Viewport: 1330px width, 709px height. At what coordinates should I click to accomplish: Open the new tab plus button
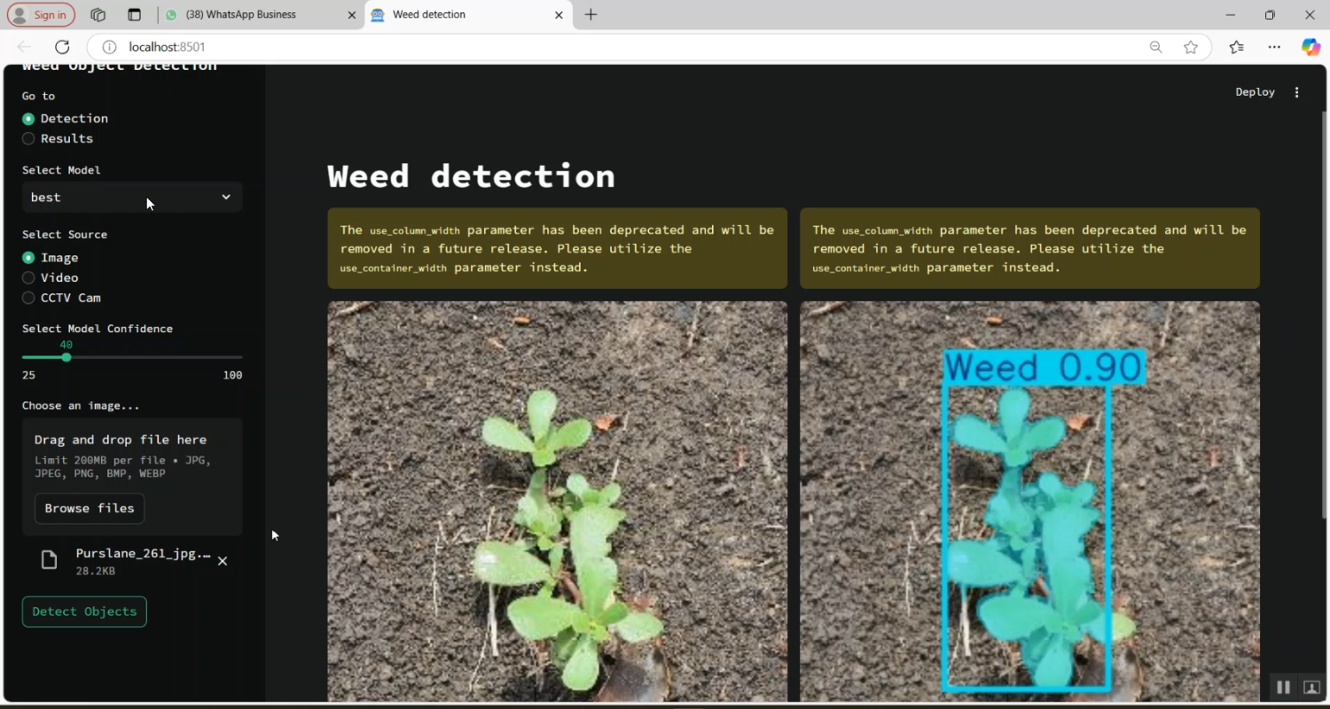(591, 15)
